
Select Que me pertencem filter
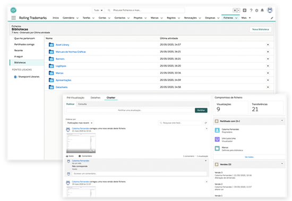[24, 38]
